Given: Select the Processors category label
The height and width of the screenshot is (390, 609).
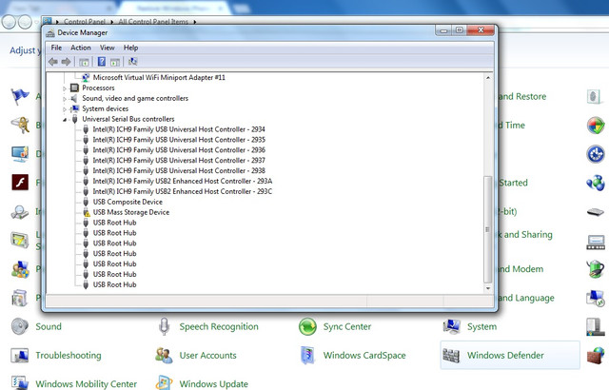Looking at the screenshot, I should pyautogui.click(x=98, y=88).
